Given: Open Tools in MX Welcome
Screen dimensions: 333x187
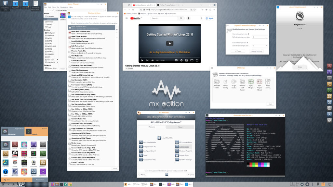Looking at the screenshot, I should (143, 155).
